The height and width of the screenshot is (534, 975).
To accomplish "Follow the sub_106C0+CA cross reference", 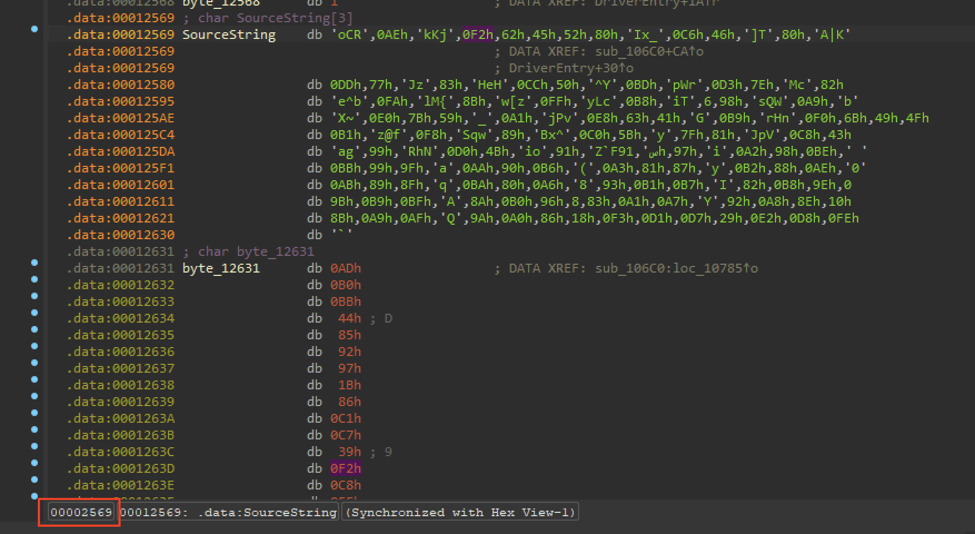I will click(648, 51).
